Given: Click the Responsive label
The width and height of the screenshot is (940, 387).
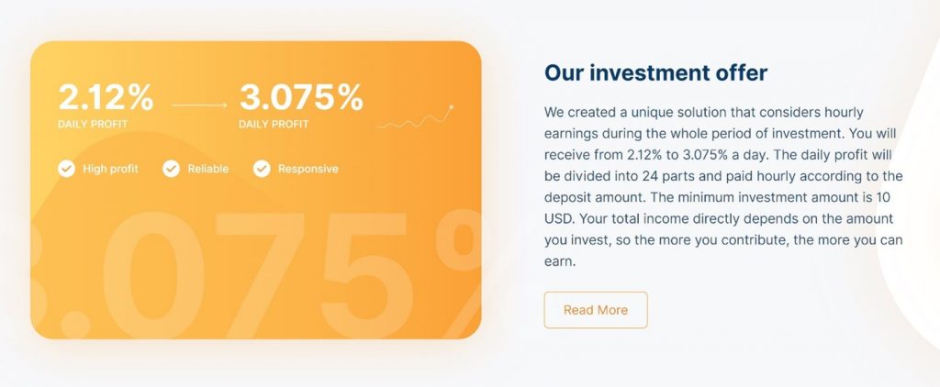Looking at the screenshot, I should (x=308, y=169).
